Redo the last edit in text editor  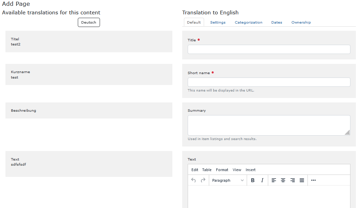pyautogui.click(x=203, y=180)
